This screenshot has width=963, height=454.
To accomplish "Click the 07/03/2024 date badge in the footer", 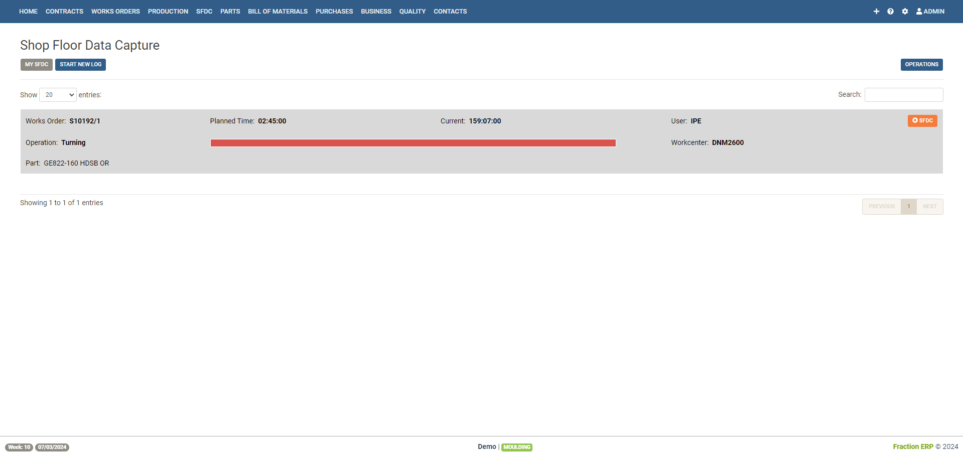I will click(x=52, y=447).
